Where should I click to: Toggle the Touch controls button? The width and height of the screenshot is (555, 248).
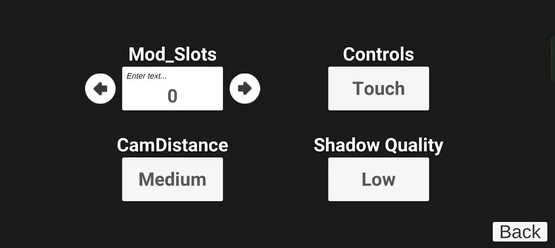click(378, 89)
